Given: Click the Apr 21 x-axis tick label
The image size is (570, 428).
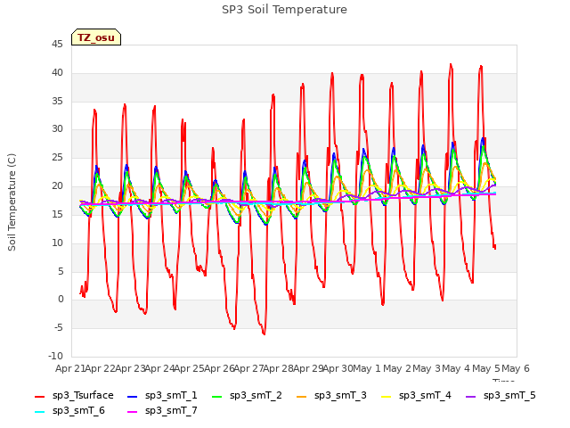Looking at the screenshot, I should 69,368.
